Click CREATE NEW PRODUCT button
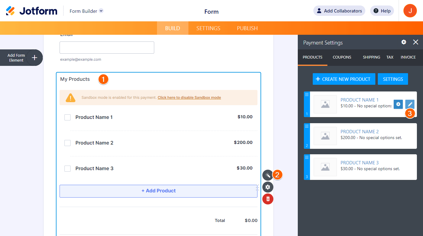The height and width of the screenshot is (236, 423). point(344,79)
